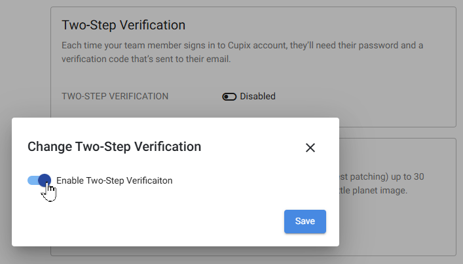Click the TWO-STEP VERIFICATION field label
Image resolution: width=463 pixels, height=264 pixels.
(x=115, y=96)
